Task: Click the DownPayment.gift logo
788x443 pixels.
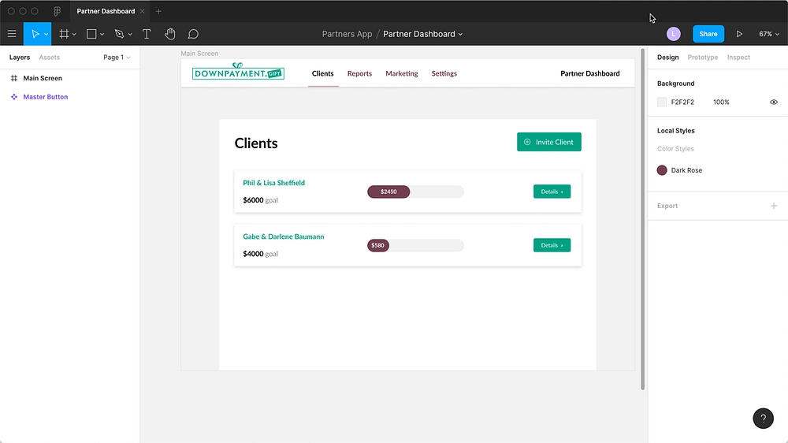Action: click(x=238, y=72)
